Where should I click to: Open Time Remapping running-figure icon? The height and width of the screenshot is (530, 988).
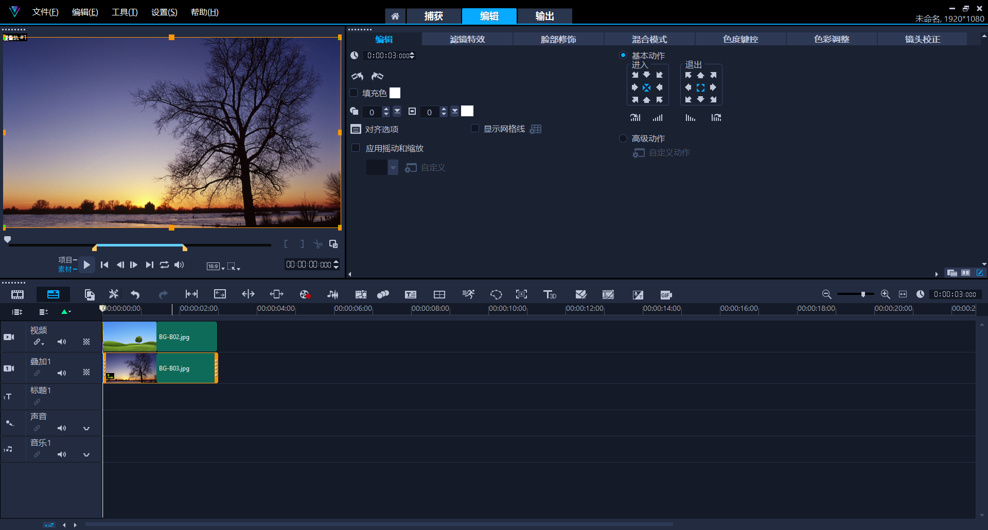tap(468, 294)
